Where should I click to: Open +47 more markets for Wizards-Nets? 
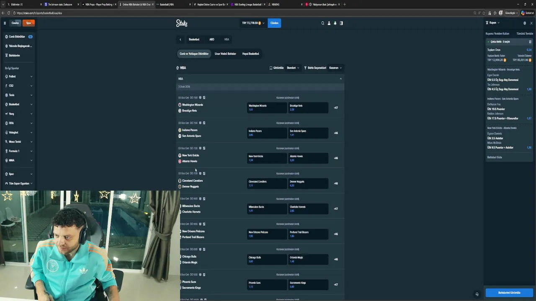point(336,108)
